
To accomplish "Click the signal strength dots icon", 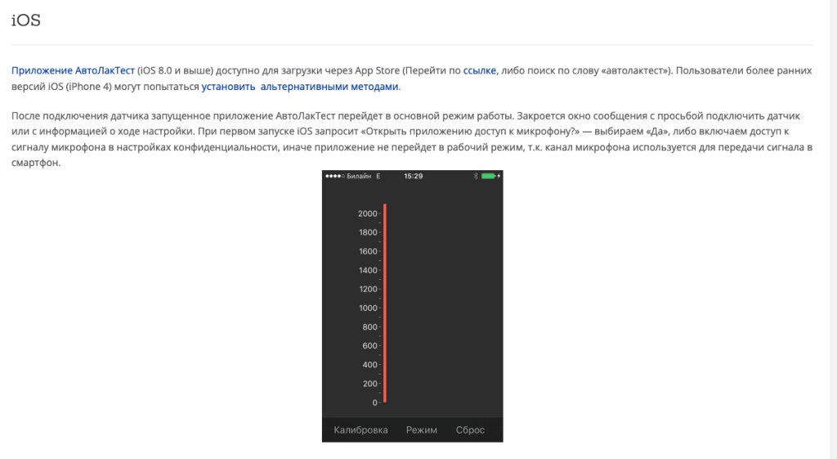I will point(334,176).
